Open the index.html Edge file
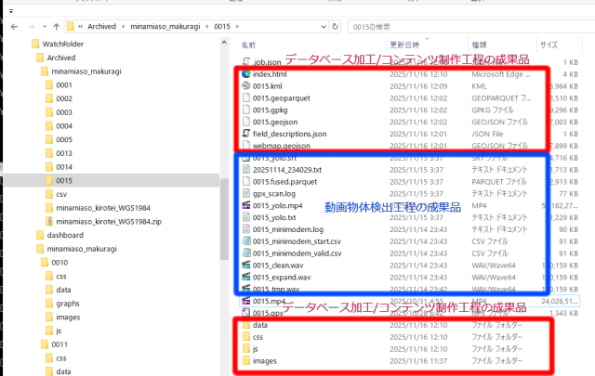 point(270,73)
